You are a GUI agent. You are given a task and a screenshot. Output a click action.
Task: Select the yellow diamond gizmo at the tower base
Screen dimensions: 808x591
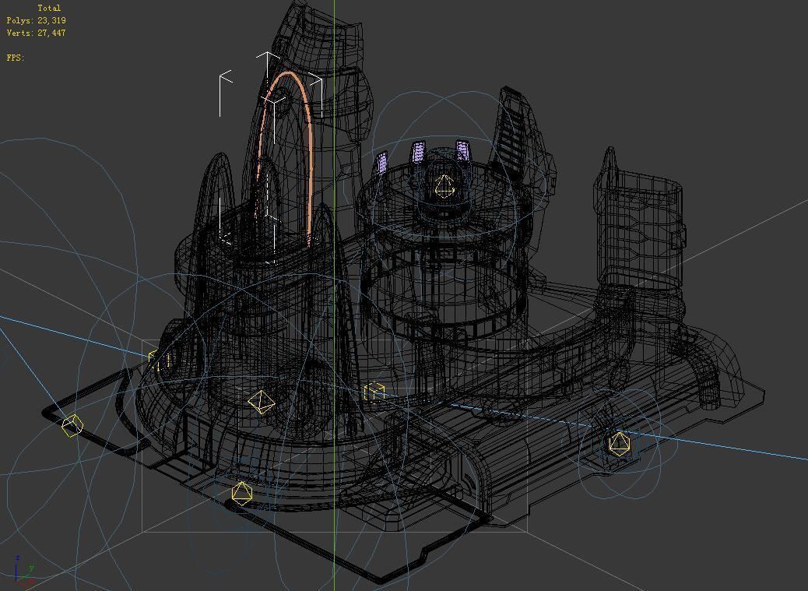(x=262, y=402)
